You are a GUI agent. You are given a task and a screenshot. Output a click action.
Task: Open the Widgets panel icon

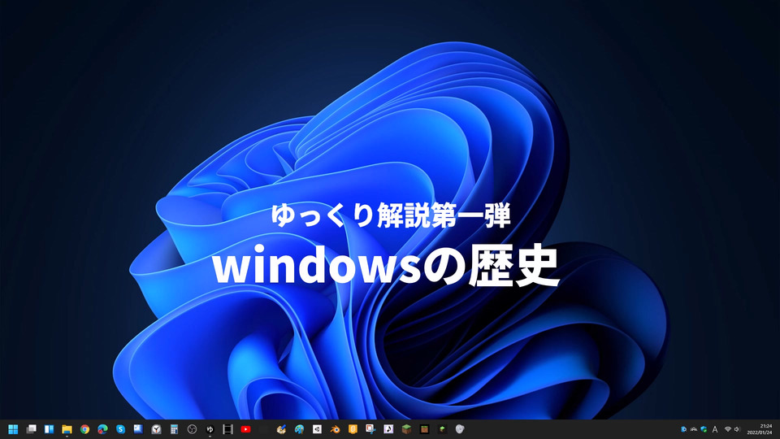[49, 429]
